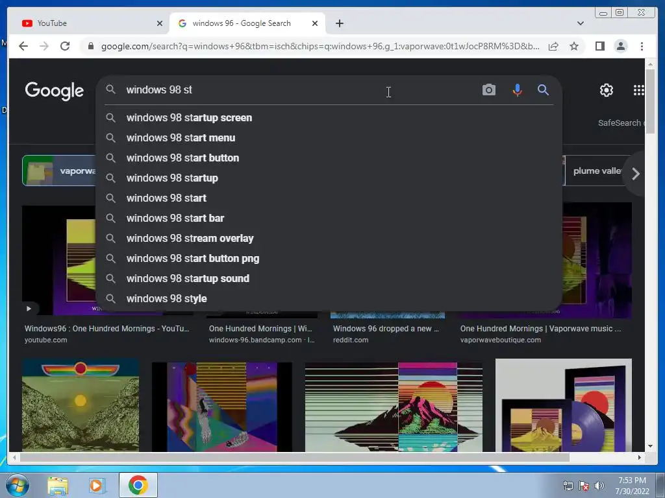This screenshot has width=665, height=498.
Task: Reload the current page
Action: click(x=65, y=46)
